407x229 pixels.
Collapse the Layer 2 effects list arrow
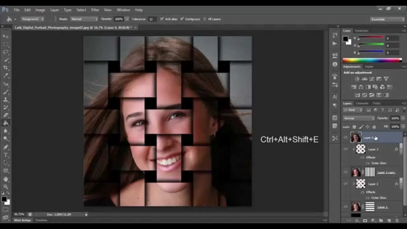(x=402, y=184)
